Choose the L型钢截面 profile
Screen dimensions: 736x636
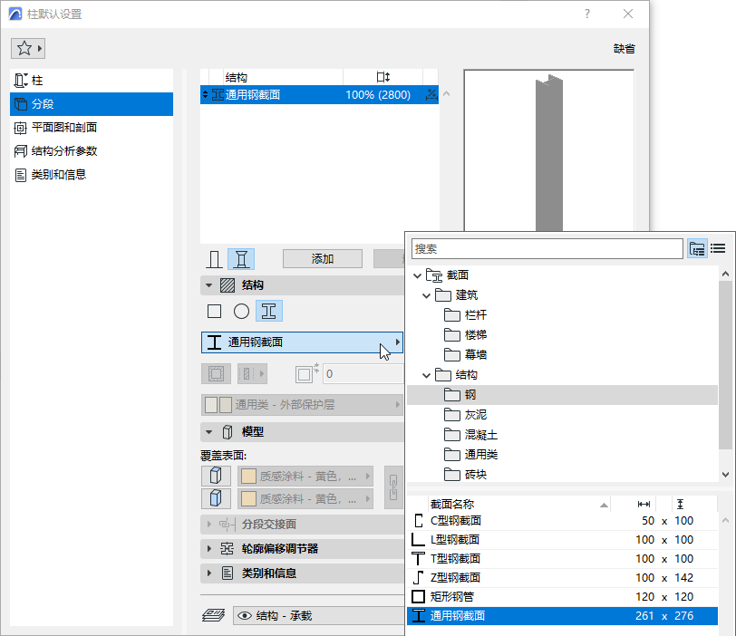coord(562,540)
